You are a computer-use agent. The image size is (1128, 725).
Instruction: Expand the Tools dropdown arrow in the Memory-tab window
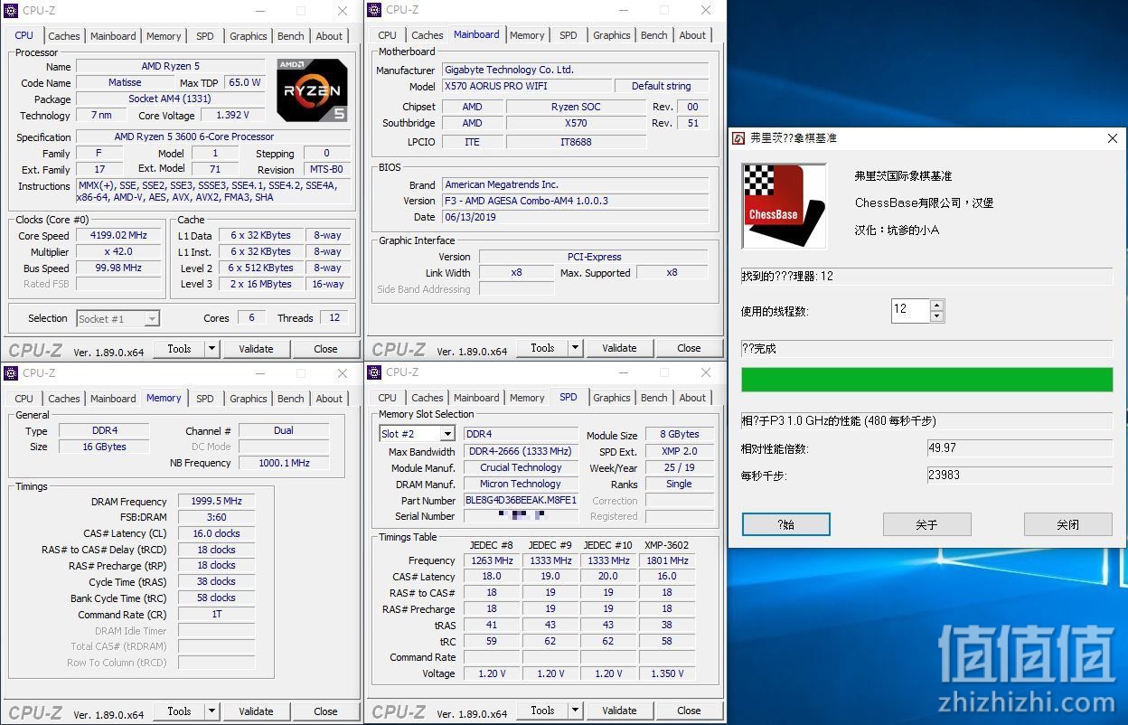click(x=211, y=711)
